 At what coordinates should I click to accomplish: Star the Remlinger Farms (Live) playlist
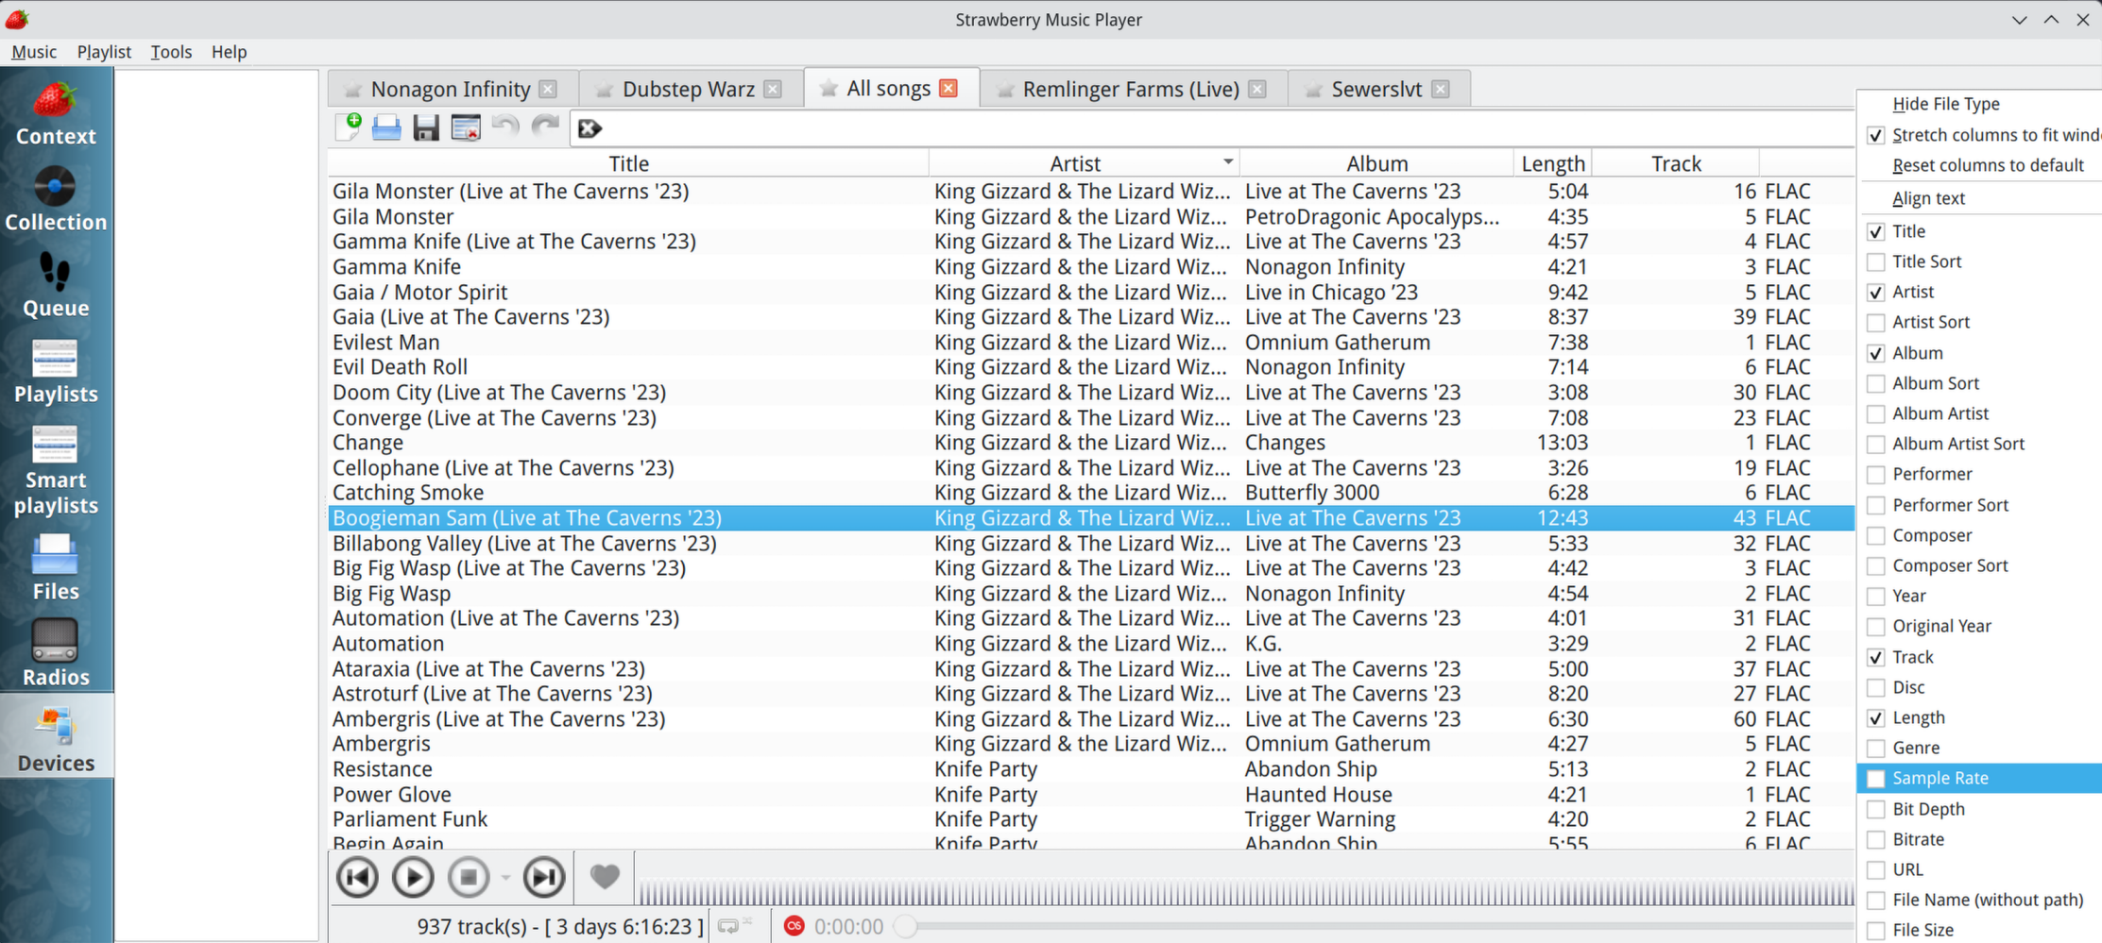tap(1004, 90)
